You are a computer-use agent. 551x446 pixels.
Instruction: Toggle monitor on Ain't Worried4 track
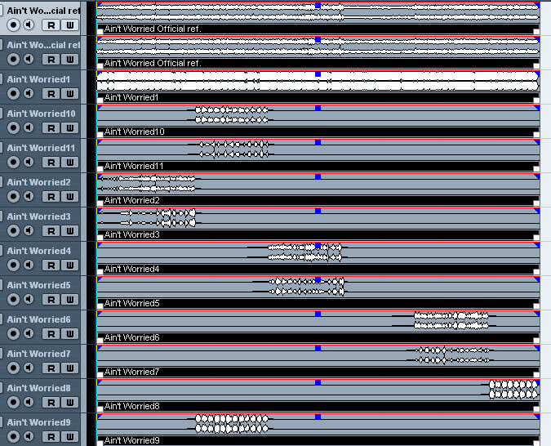coord(29,265)
